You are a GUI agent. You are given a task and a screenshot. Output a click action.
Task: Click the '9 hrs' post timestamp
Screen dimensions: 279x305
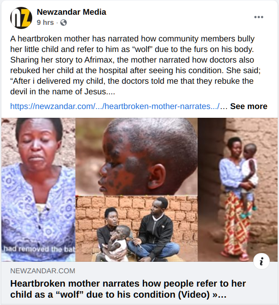click(45, 23)
